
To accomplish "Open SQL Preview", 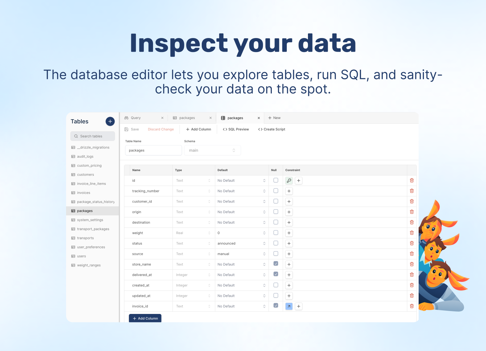I will coord(236,129).
